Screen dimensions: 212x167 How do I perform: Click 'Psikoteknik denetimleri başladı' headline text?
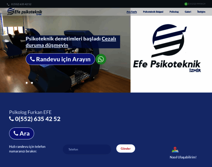pyautogui.click(x=63, y=39)
